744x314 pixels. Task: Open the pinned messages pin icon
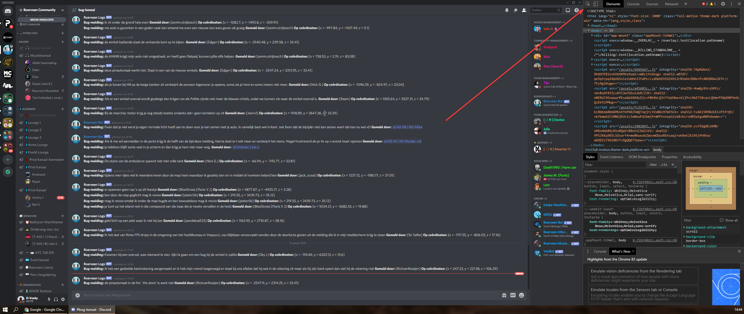tap(515, 10)
